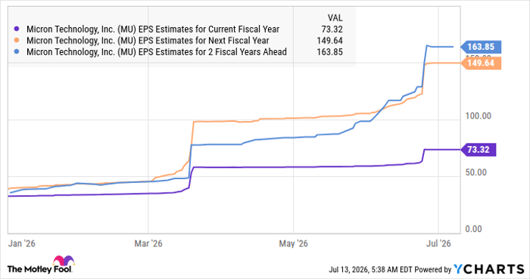
Task: Click the purple Current Fiscal Year legend dot
Action: pos(17,29)
